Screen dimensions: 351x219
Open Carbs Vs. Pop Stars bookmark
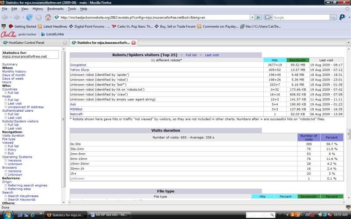(x=132, y=26)
